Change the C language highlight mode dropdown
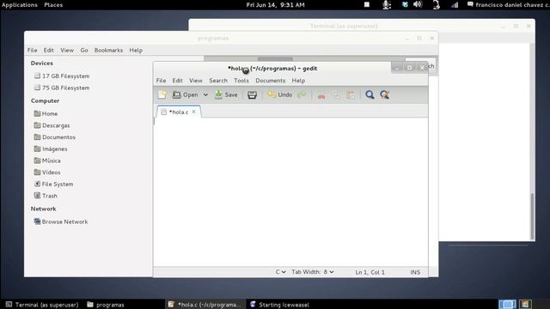Screen dimensions: 550x309 [280, 272]
